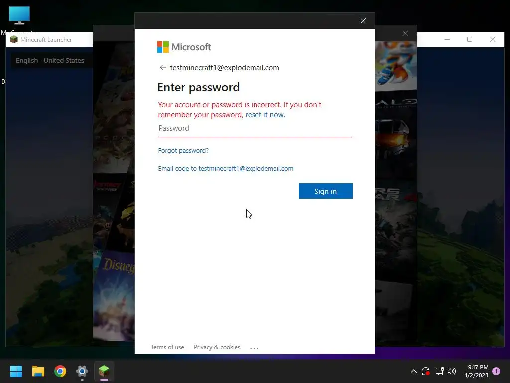Screen dimensions: 510x383
Task: Close the dark game collage window behind
Action: 405,33
